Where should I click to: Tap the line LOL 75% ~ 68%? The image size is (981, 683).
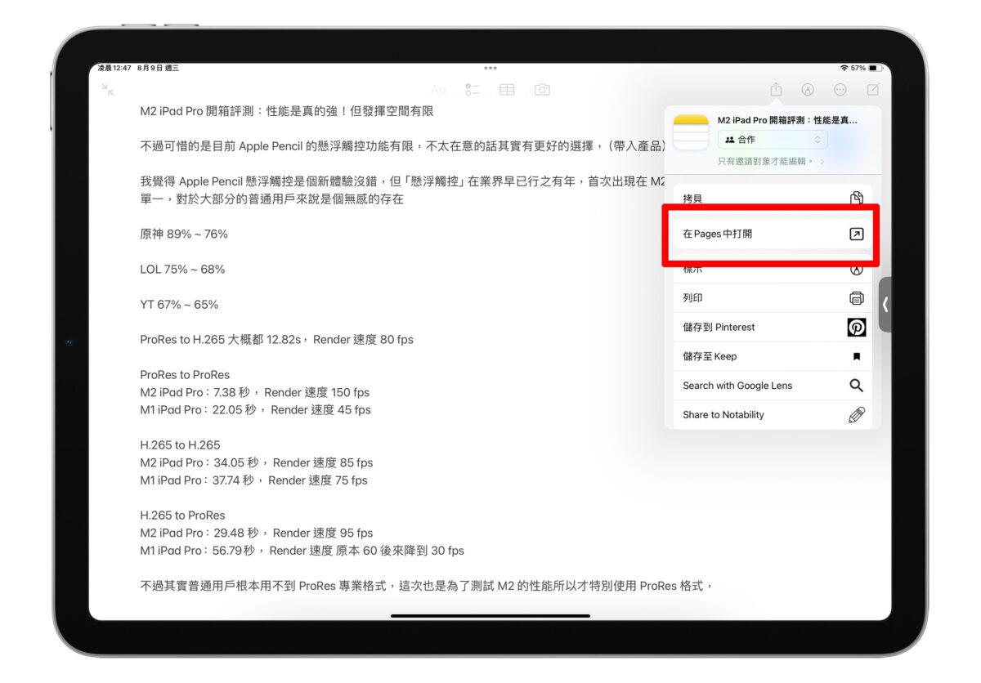click(x=182, y=269)
